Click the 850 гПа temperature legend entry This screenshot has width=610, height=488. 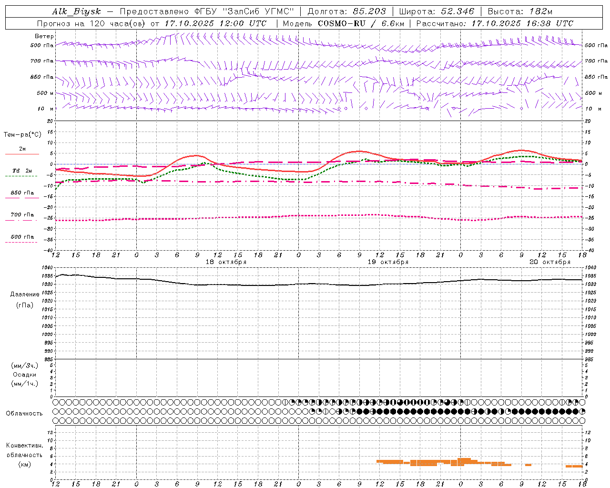pos(22,193)
